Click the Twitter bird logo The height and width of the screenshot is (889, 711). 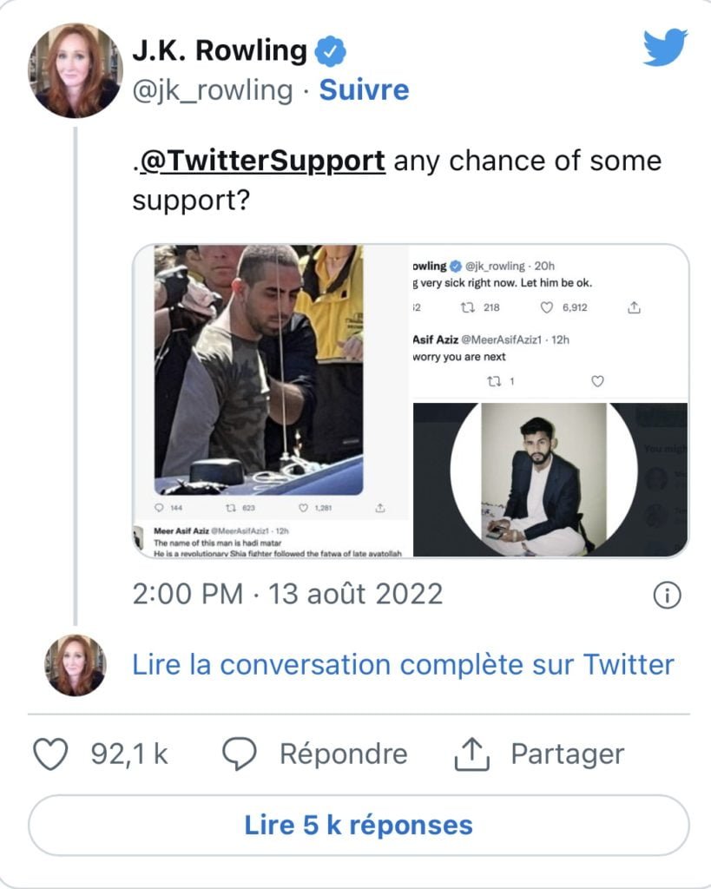click(665, 47)
